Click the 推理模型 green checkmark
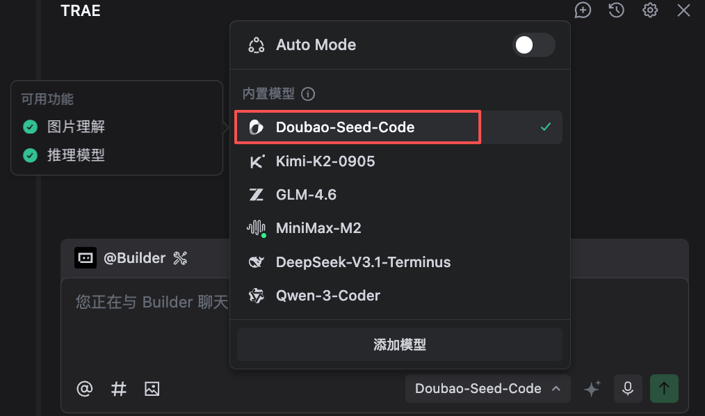This screenshot has height=416, width=705. (29, 154)
